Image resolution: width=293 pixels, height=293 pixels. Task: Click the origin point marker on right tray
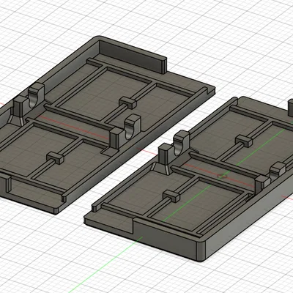click(222, 176)
